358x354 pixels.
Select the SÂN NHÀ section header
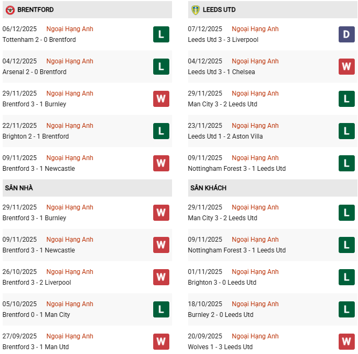click(19, 188)
